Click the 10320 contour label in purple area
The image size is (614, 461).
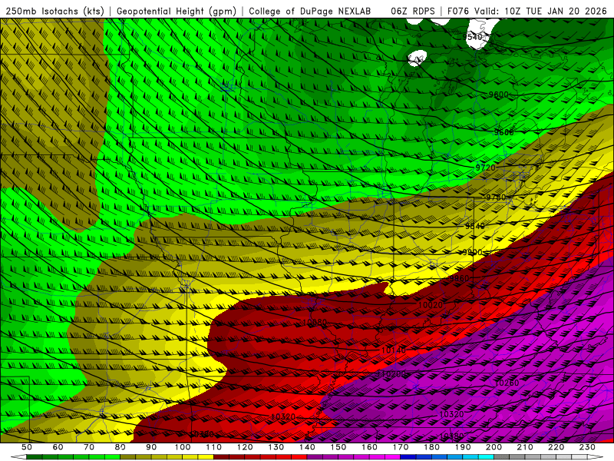[x=451, y=414]
